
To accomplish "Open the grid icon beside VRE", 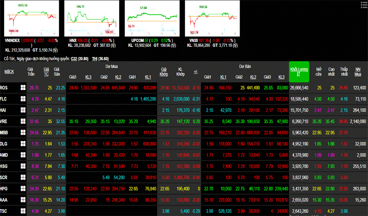I will pyautogui.click(x=23, y=121).
